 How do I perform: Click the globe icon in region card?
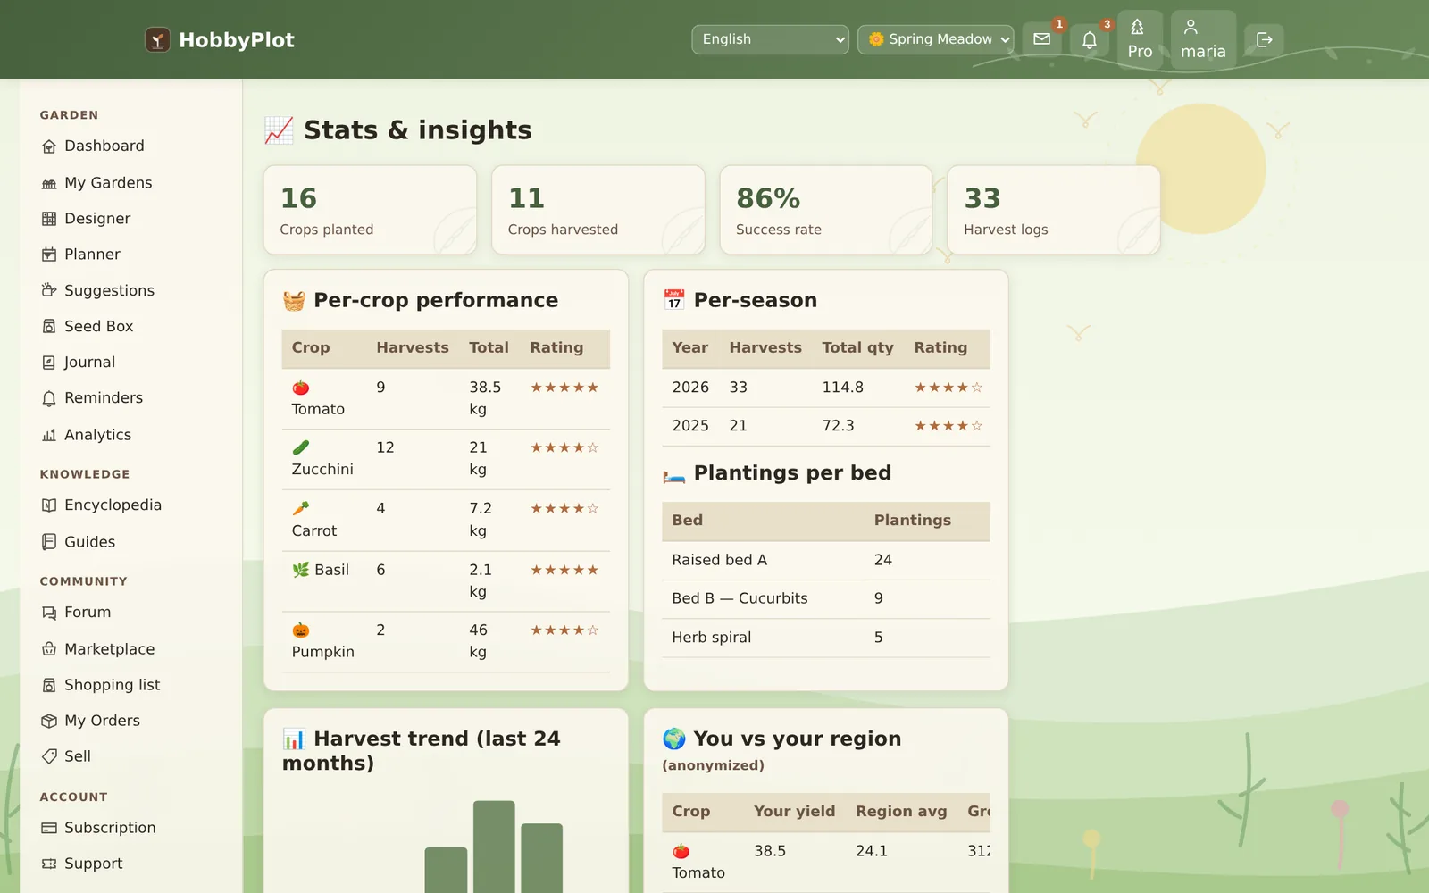tap(674, 739)
